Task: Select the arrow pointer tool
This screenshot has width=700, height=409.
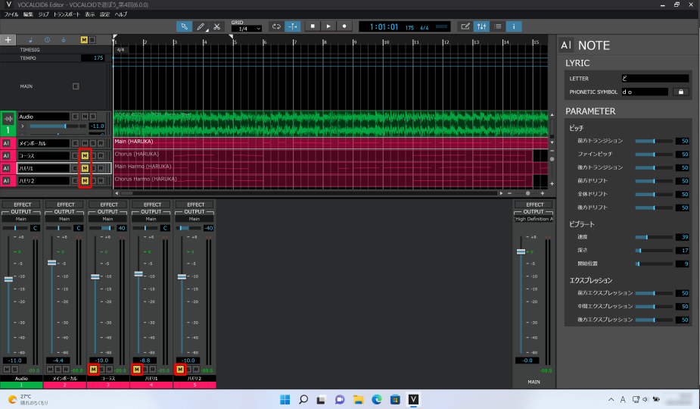Action: tap(184, 26)
